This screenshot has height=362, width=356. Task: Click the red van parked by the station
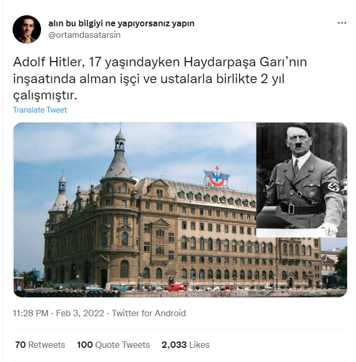[177, 287]
